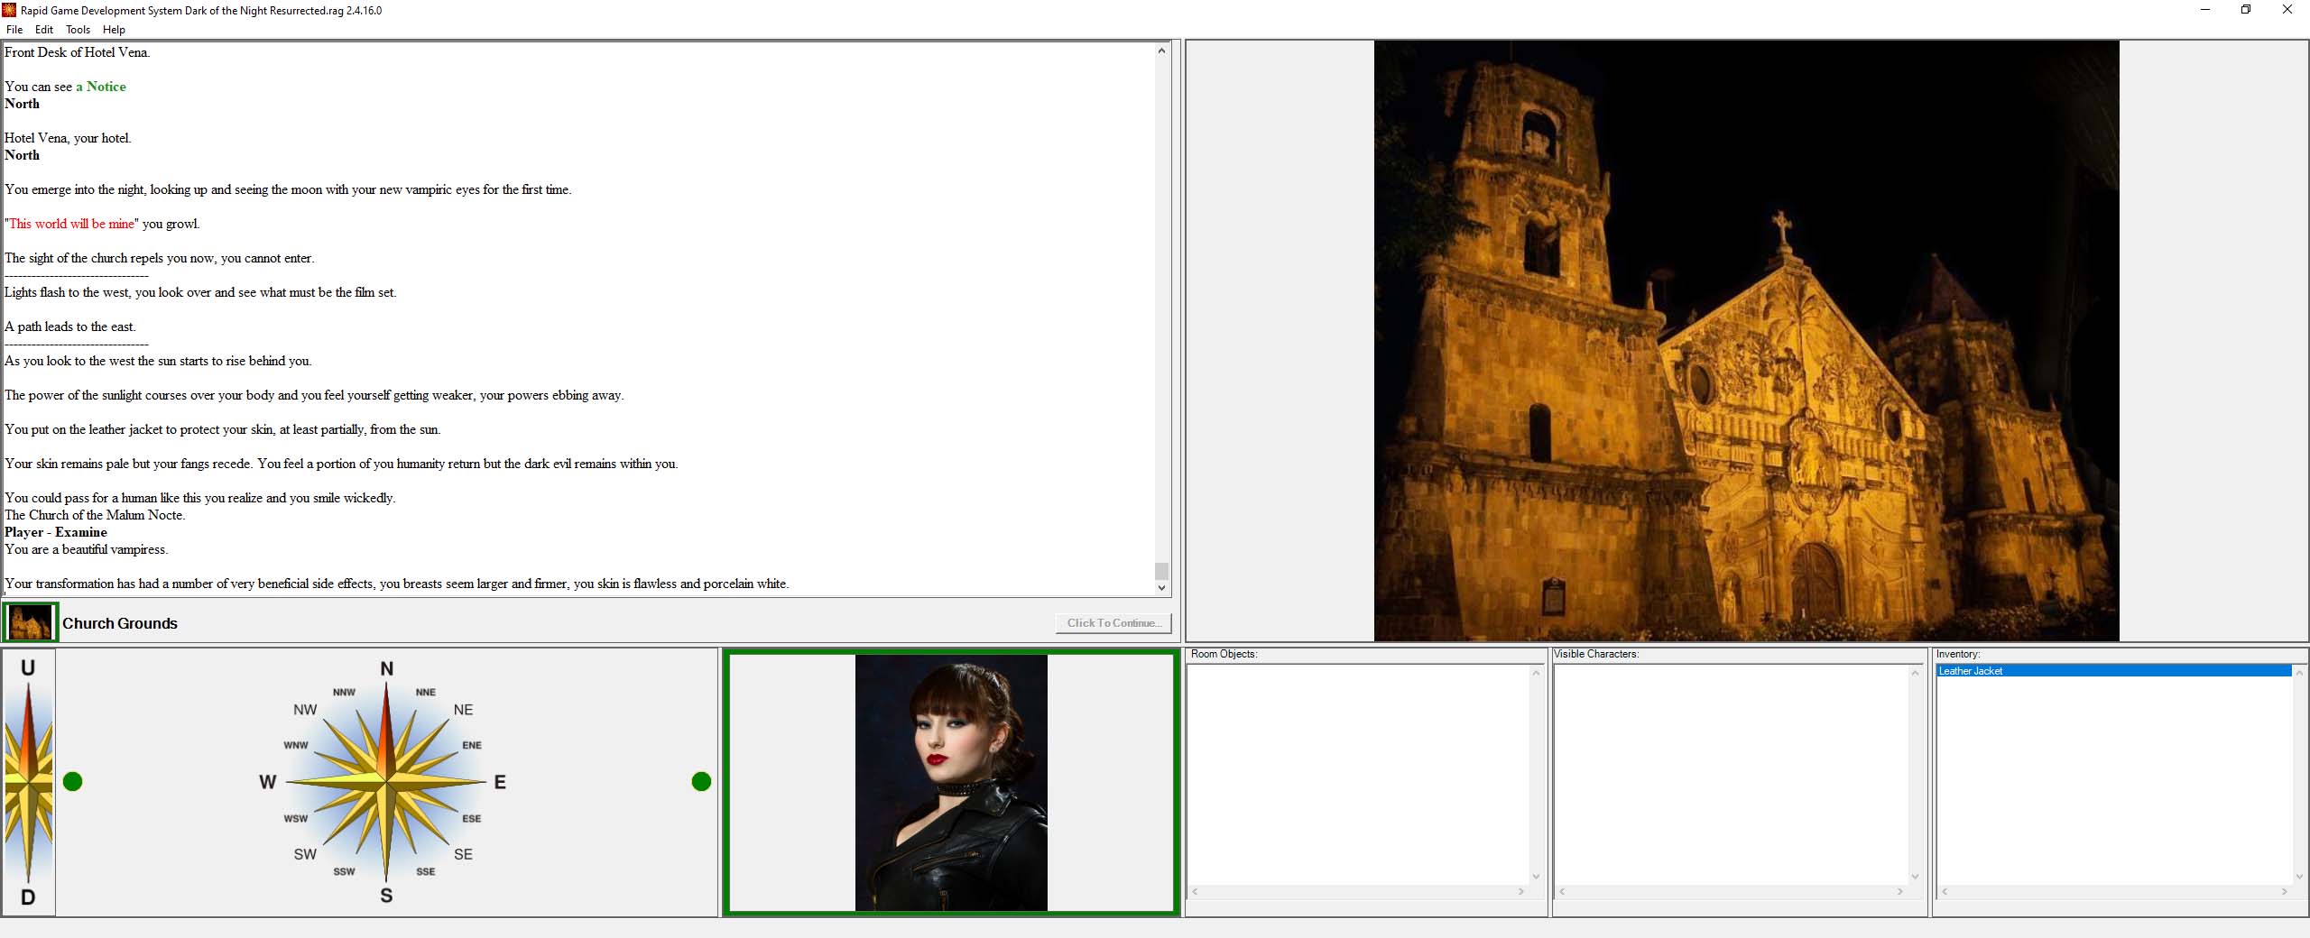Image resolution: width=2310 pixels, height=938 pixels.
Task: Go down using the D arrow
Action: (28, 897)
